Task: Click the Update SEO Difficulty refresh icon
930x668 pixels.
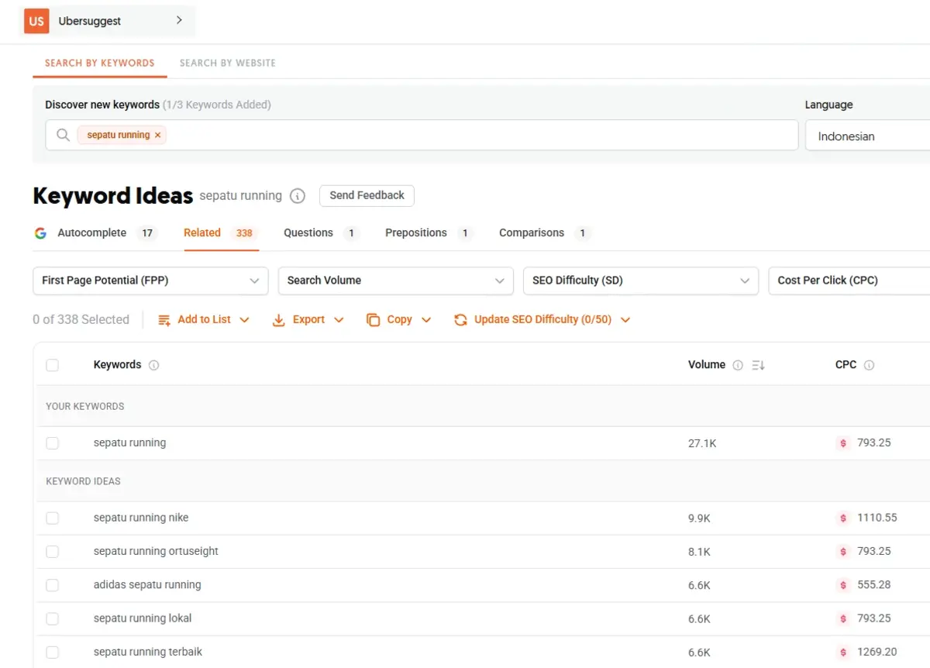Action: (x=460, y=320)
